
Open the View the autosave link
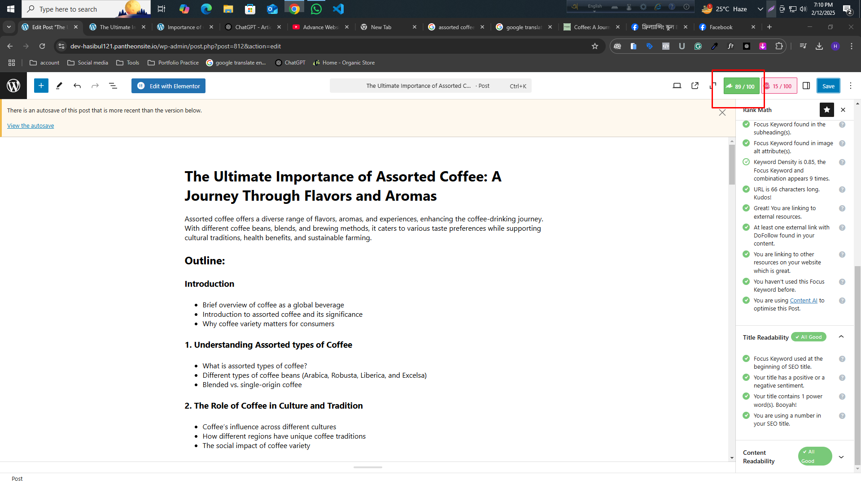click(x=31, y=126)
